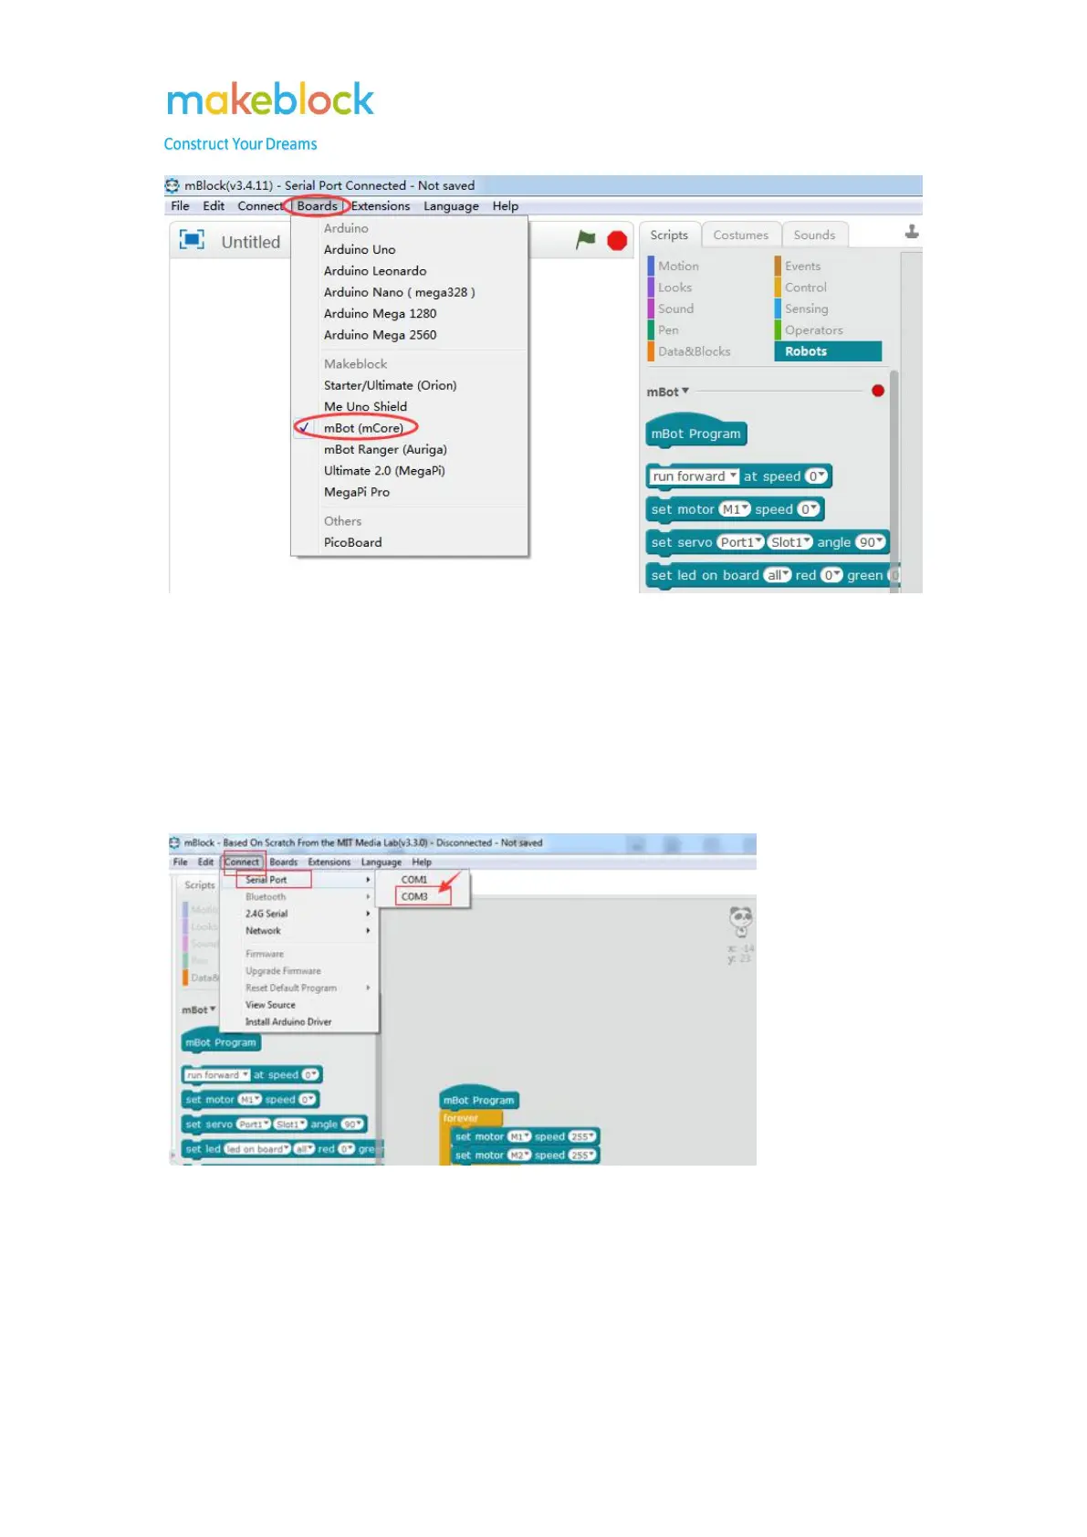Image resolution: width=1087 pixels, height=1537 pixels.
Task: Click the mBlock logo in v3.4.11 title bar
Action: [172, 185]
